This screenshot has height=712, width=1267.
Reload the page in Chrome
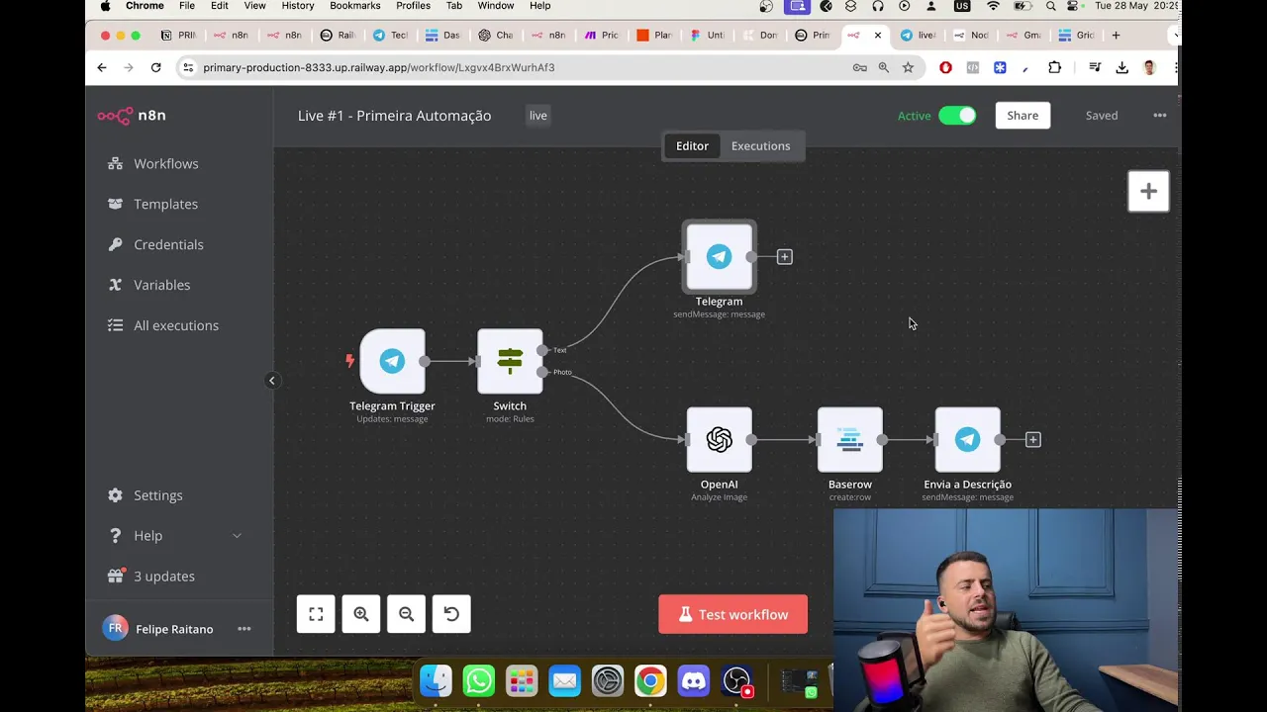point(155,67)
